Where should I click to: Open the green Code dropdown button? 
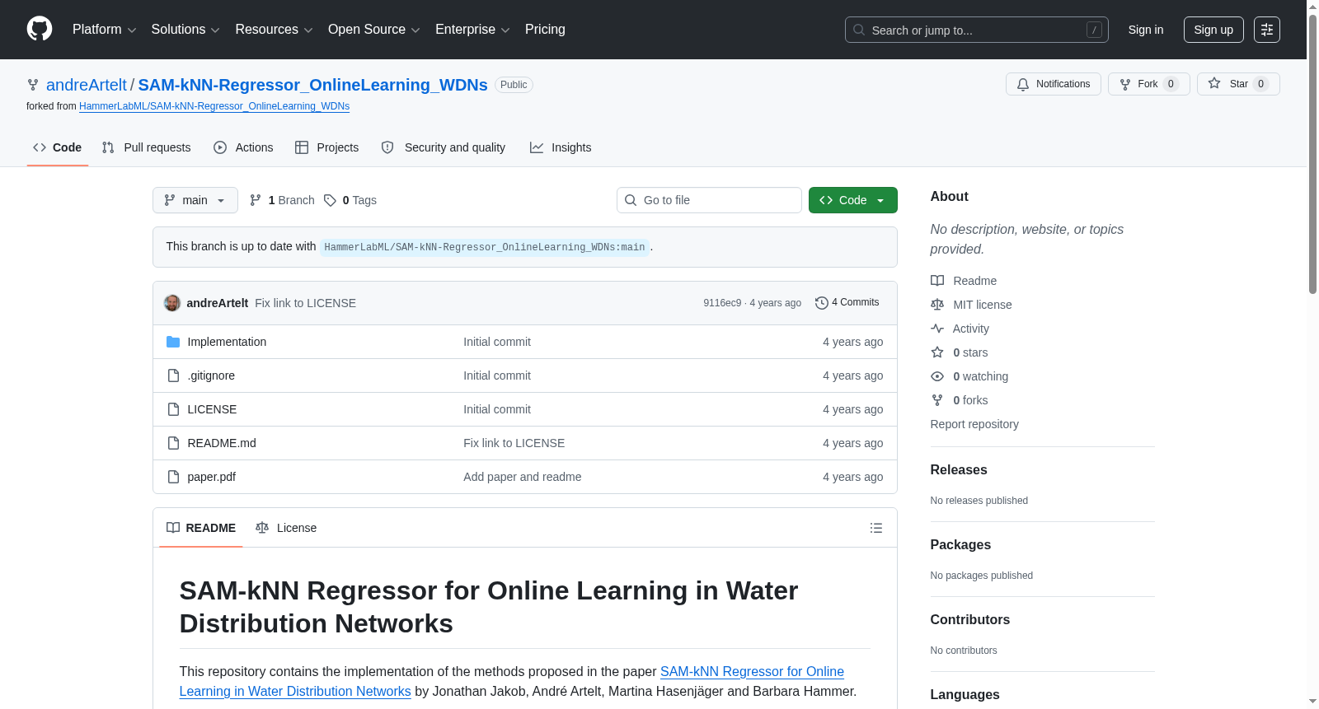coord(853,200)
